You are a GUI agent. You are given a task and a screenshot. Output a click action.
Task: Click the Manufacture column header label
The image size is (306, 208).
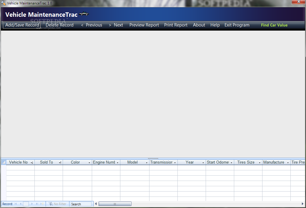(x=274, y=162)
